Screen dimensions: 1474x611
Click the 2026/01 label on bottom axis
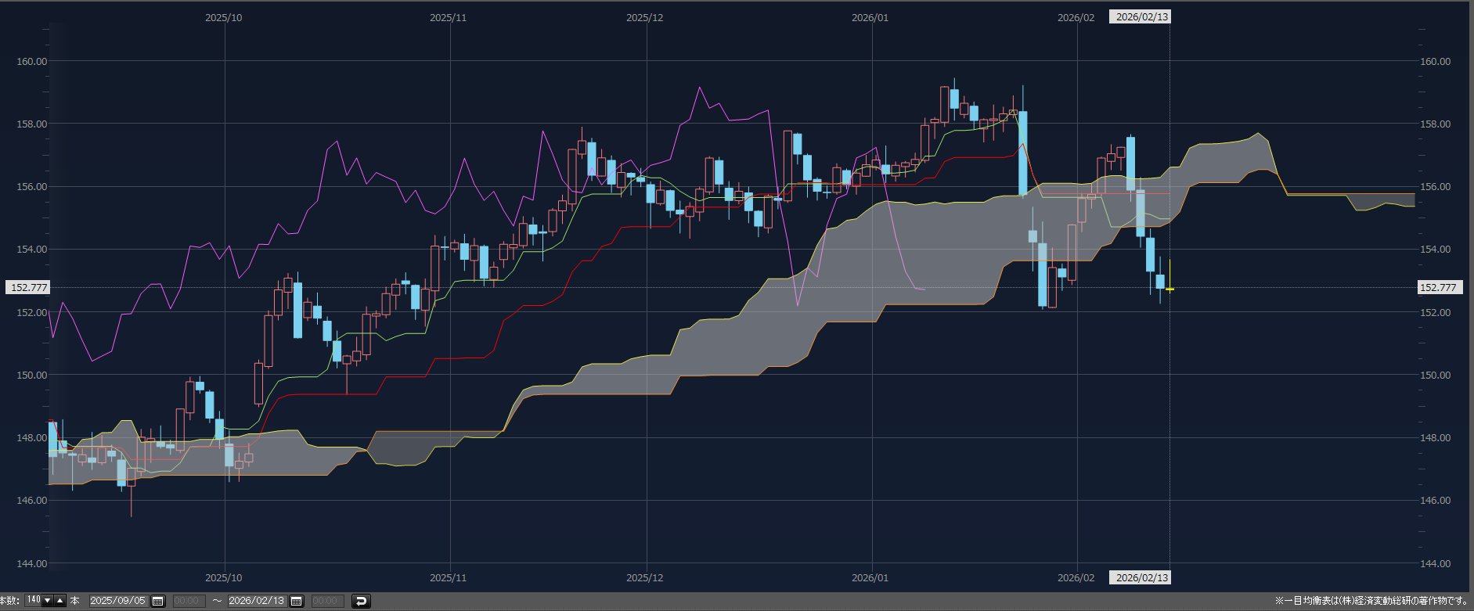pos(870,578)
